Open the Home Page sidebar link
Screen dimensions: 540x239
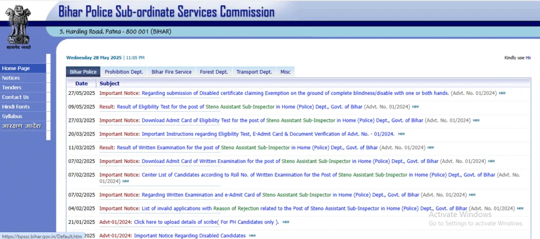click(23, 68)
